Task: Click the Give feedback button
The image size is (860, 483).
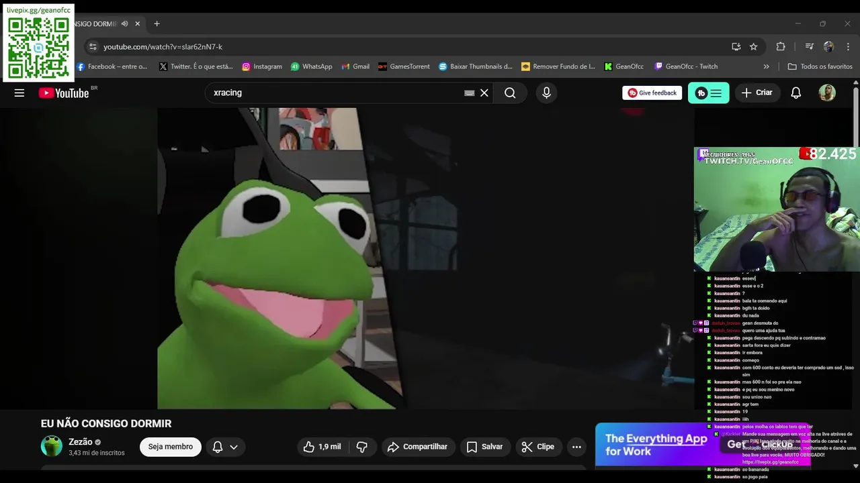Action: point(652,93)
